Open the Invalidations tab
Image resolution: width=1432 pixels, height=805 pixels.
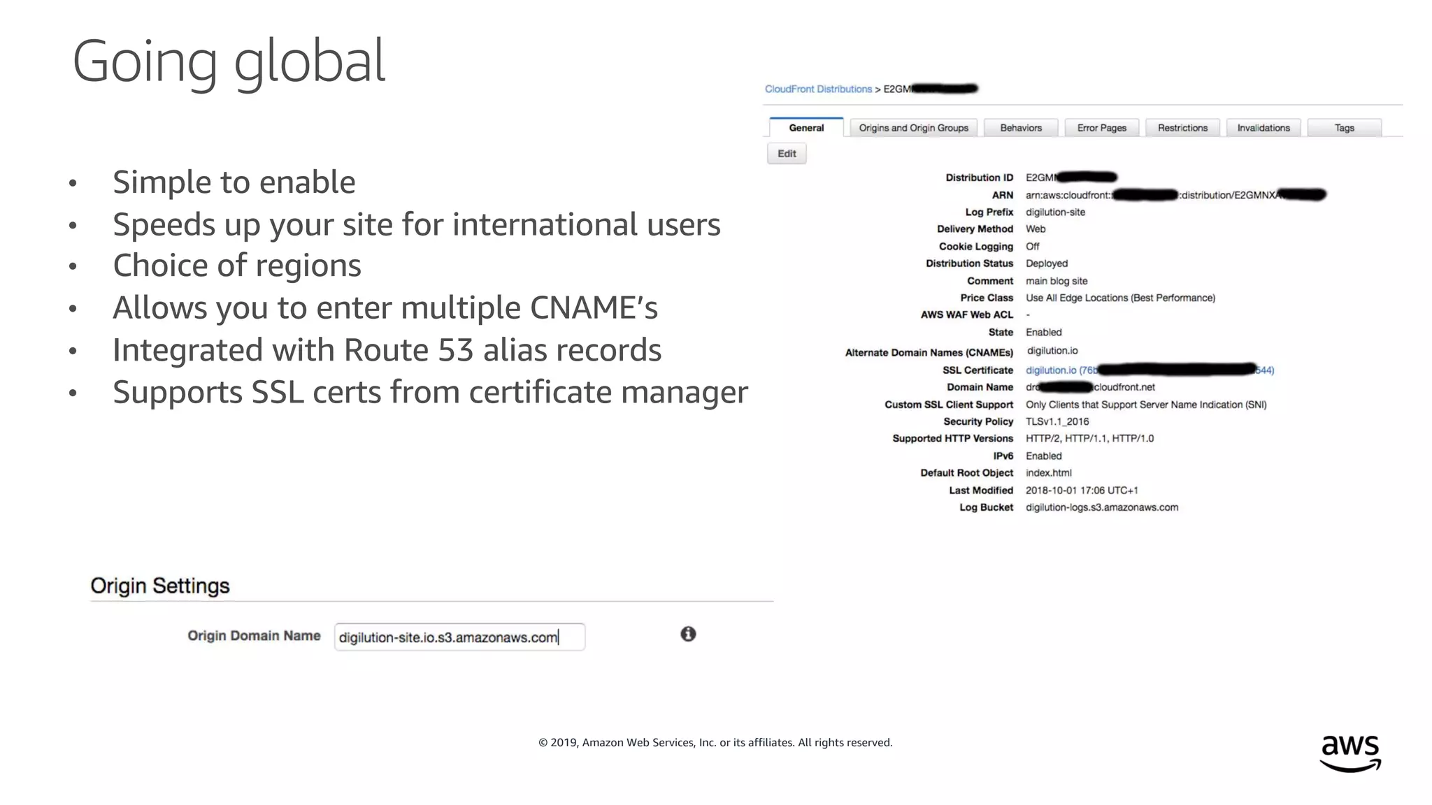pos(1263,128)
